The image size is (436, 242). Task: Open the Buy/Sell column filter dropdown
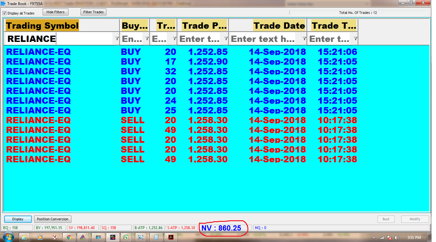[147, 38]
